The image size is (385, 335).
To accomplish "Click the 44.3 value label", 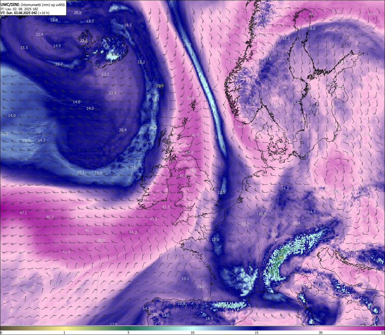I will tap(133, 232).
